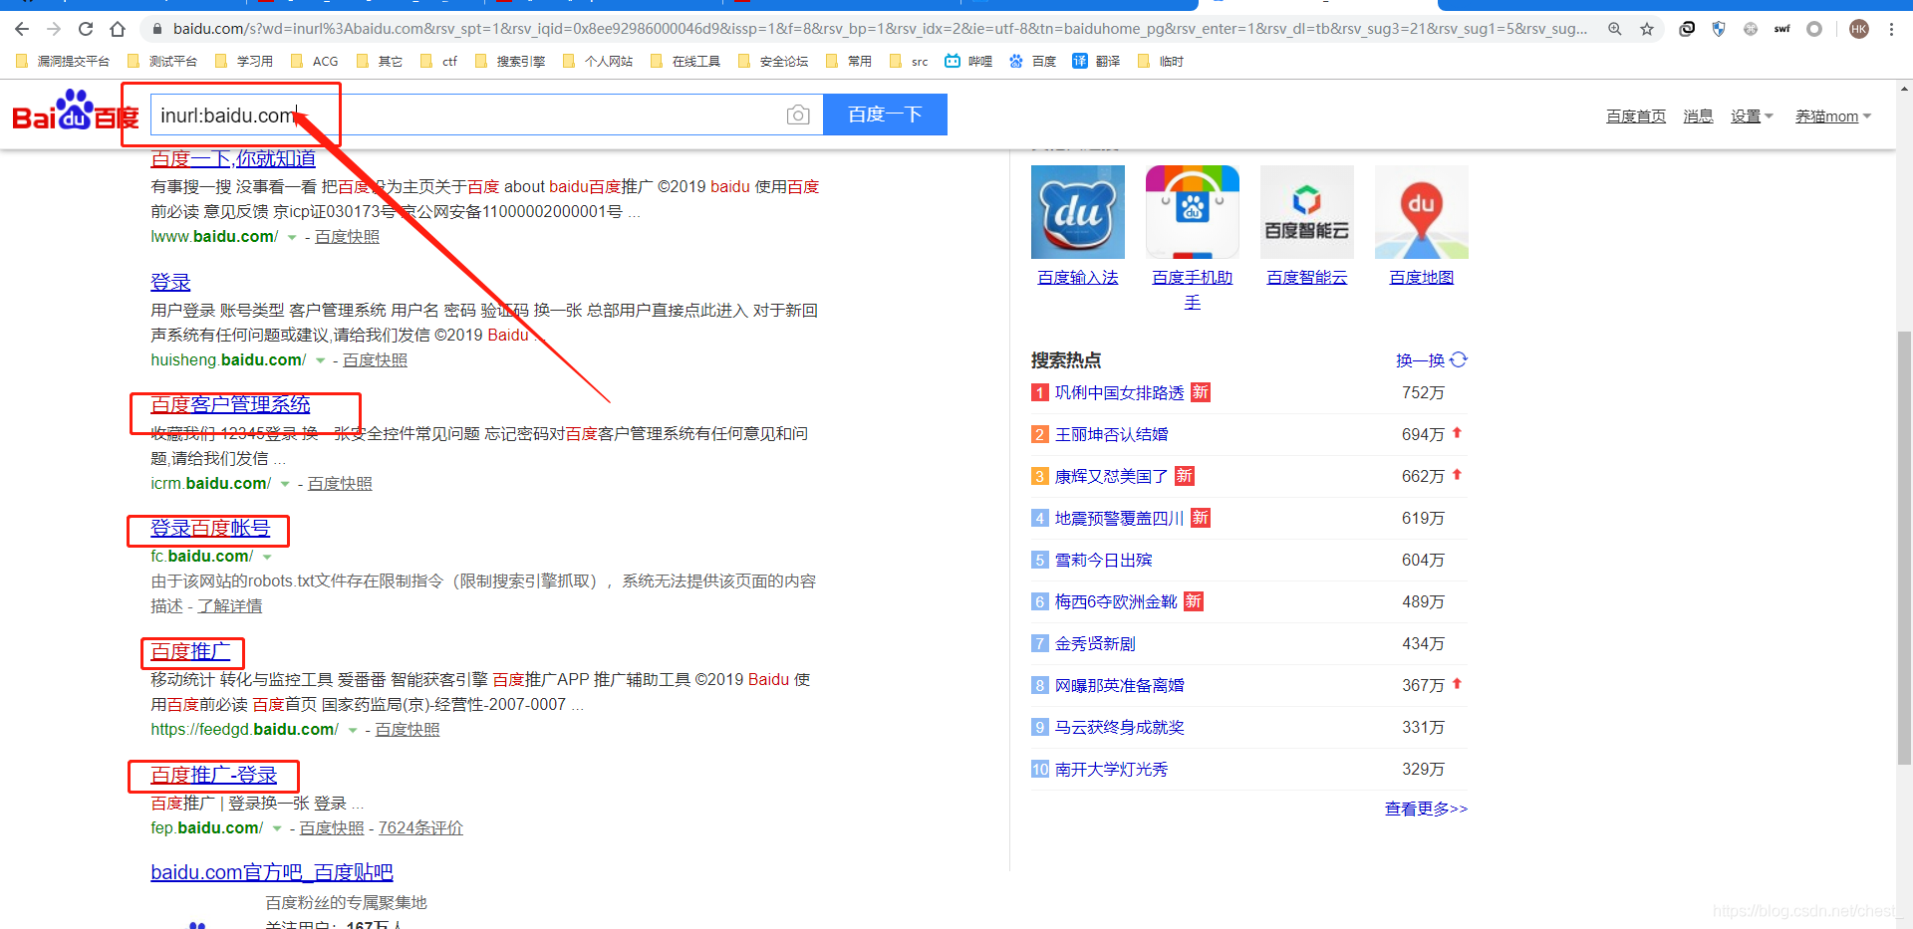Open the dropdown arrow beside huisheng.baidu.com
This screenshot has width=1913, height=929.
click(x=320, y=360)
